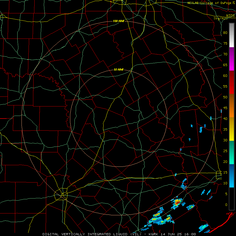Click the Digital Vertically Integrated Liquid title caption
Screen dimensions: 236x236
pos(119,234)
